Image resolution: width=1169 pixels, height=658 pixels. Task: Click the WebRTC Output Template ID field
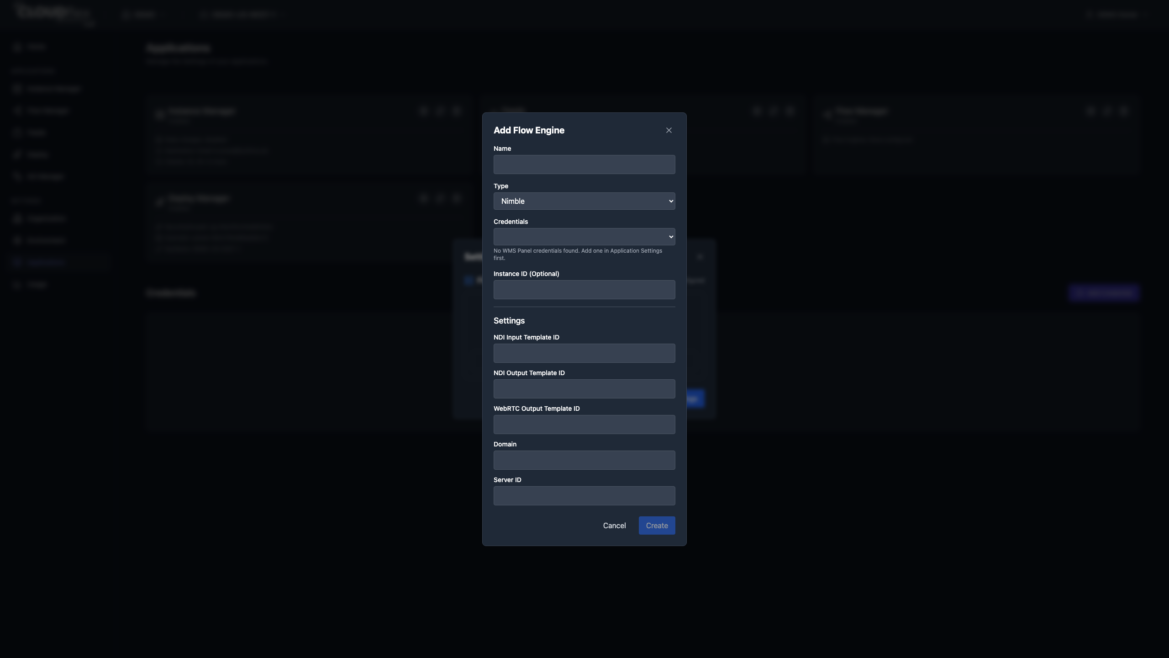click(x=584, y=425)
